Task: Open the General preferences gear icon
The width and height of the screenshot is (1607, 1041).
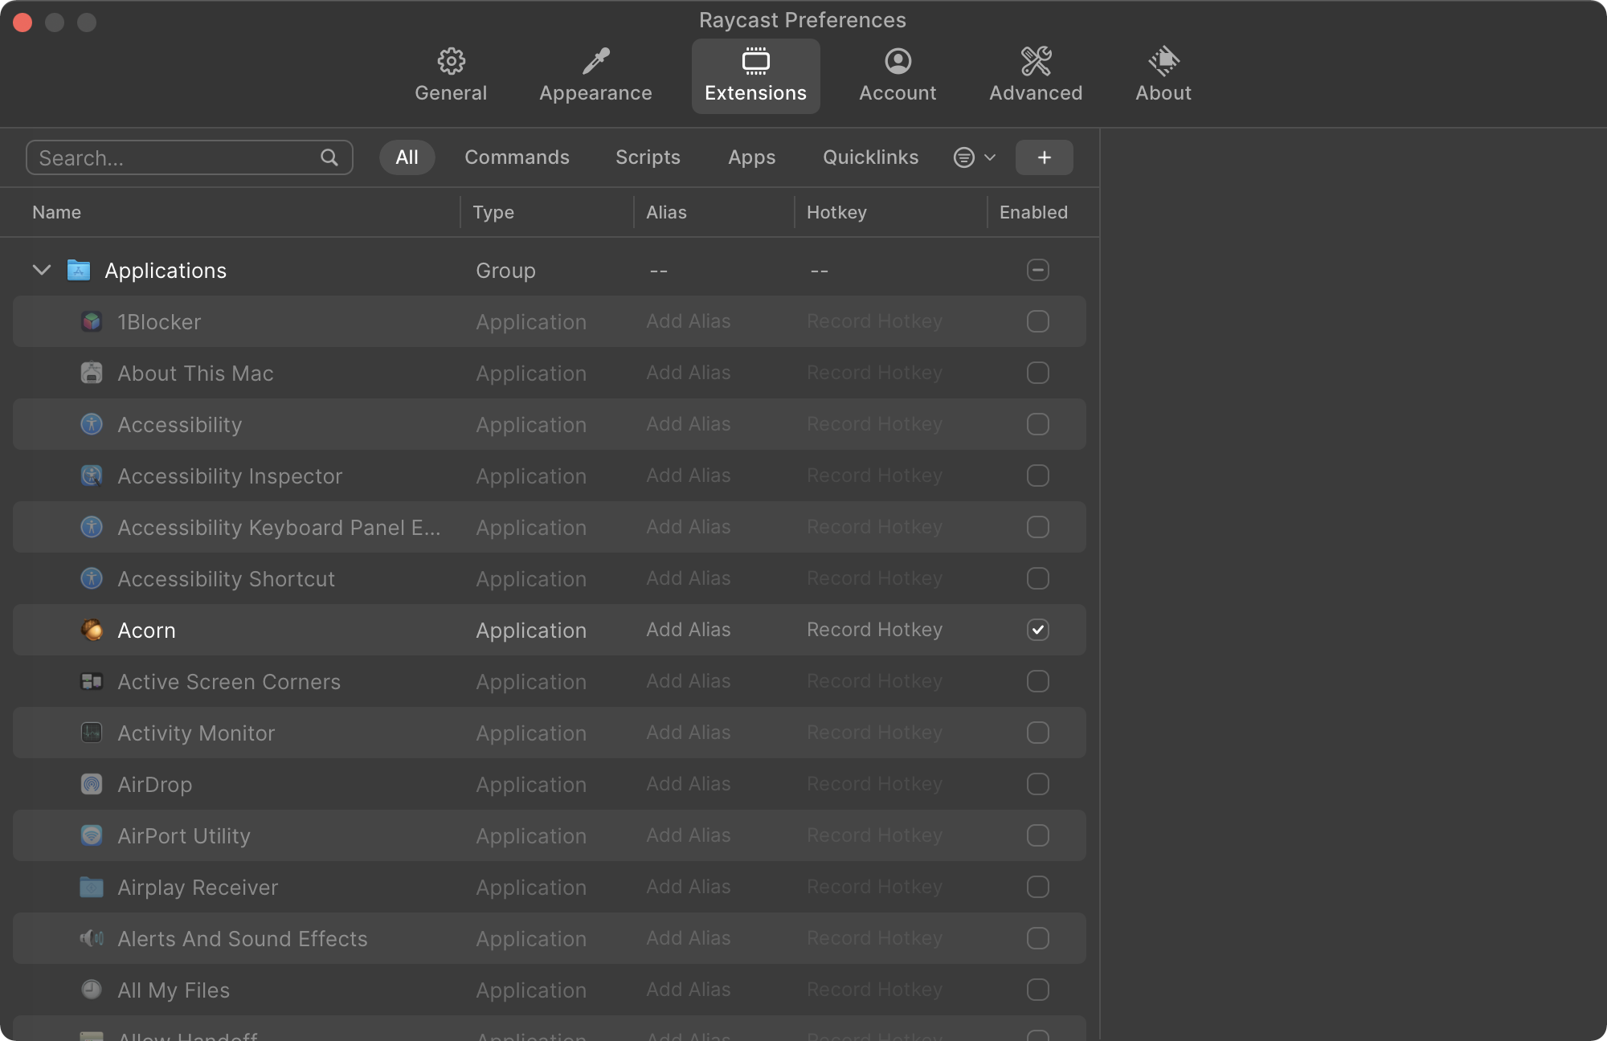Action: tap(451, 61)
